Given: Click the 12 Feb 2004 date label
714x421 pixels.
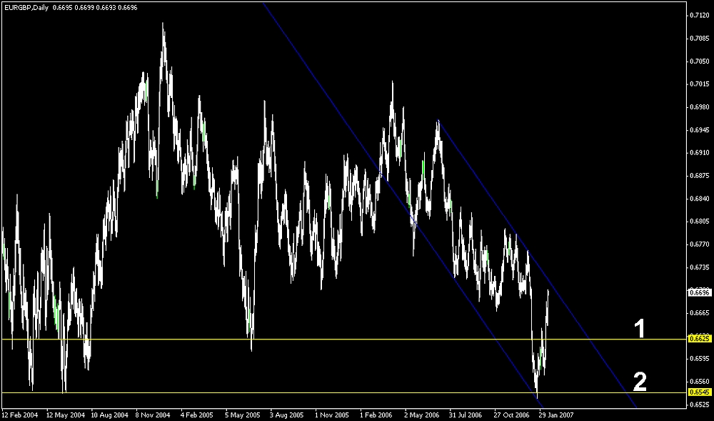Looking at the screenshot, I should pyautogui.click(x=19, y=414).
